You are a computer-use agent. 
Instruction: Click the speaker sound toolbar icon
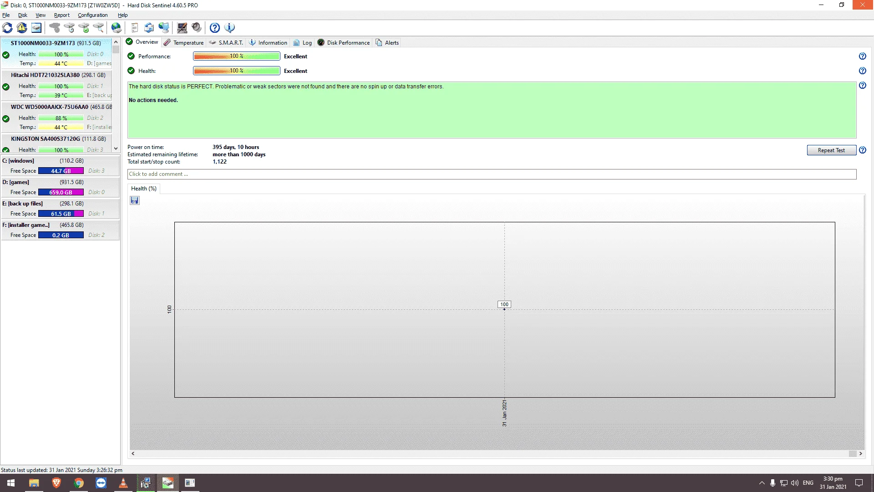197,28
